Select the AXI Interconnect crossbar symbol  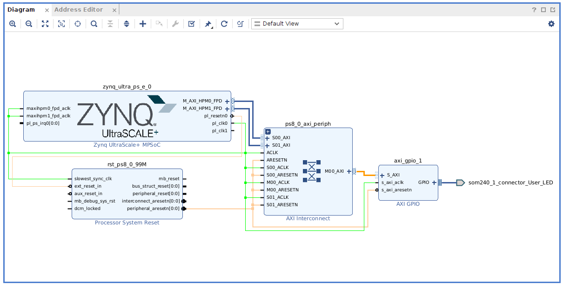tap(312, 171)
